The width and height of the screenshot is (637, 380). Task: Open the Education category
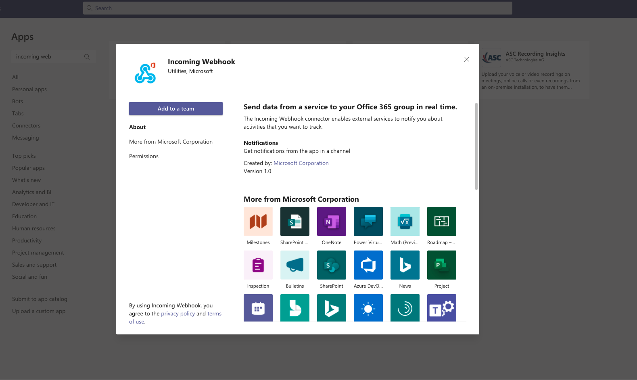24,216
